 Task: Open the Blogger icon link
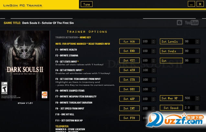pyautogui.click(x=179, y=23)
